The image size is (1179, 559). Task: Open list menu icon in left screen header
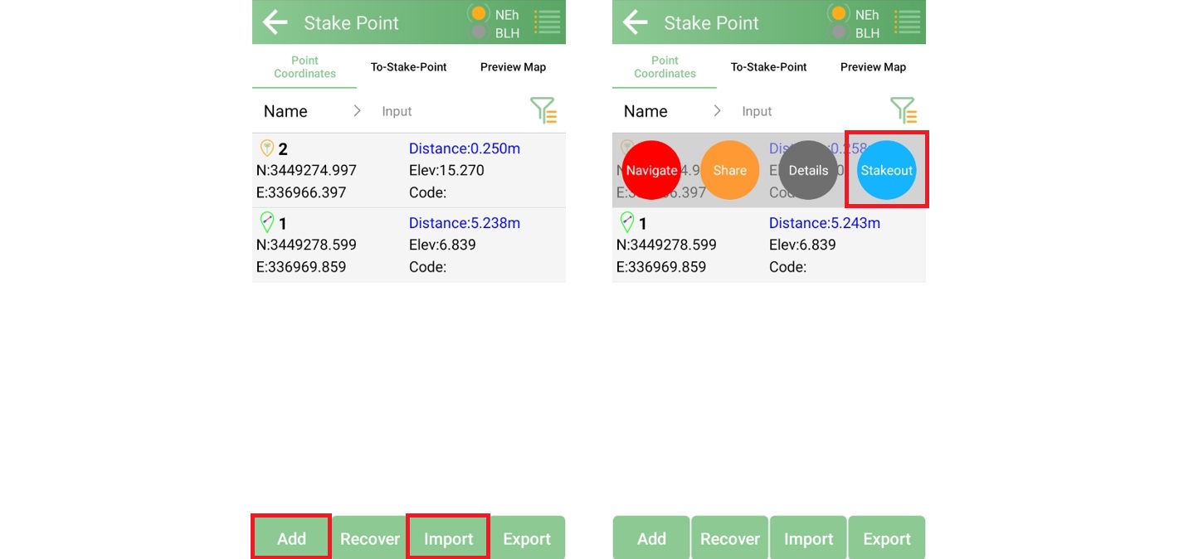click(x=547, y=22)
